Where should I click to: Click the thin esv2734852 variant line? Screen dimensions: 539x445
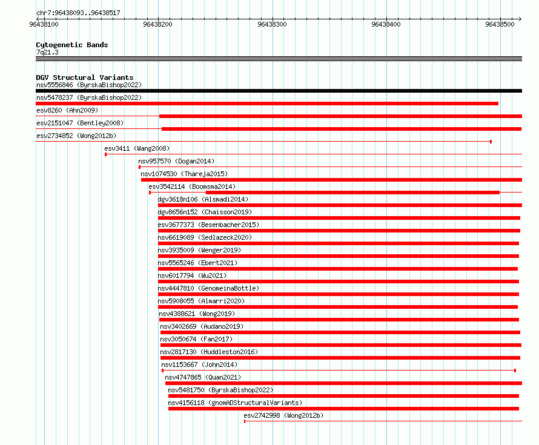pyautogui.click(x=263, y=141)
